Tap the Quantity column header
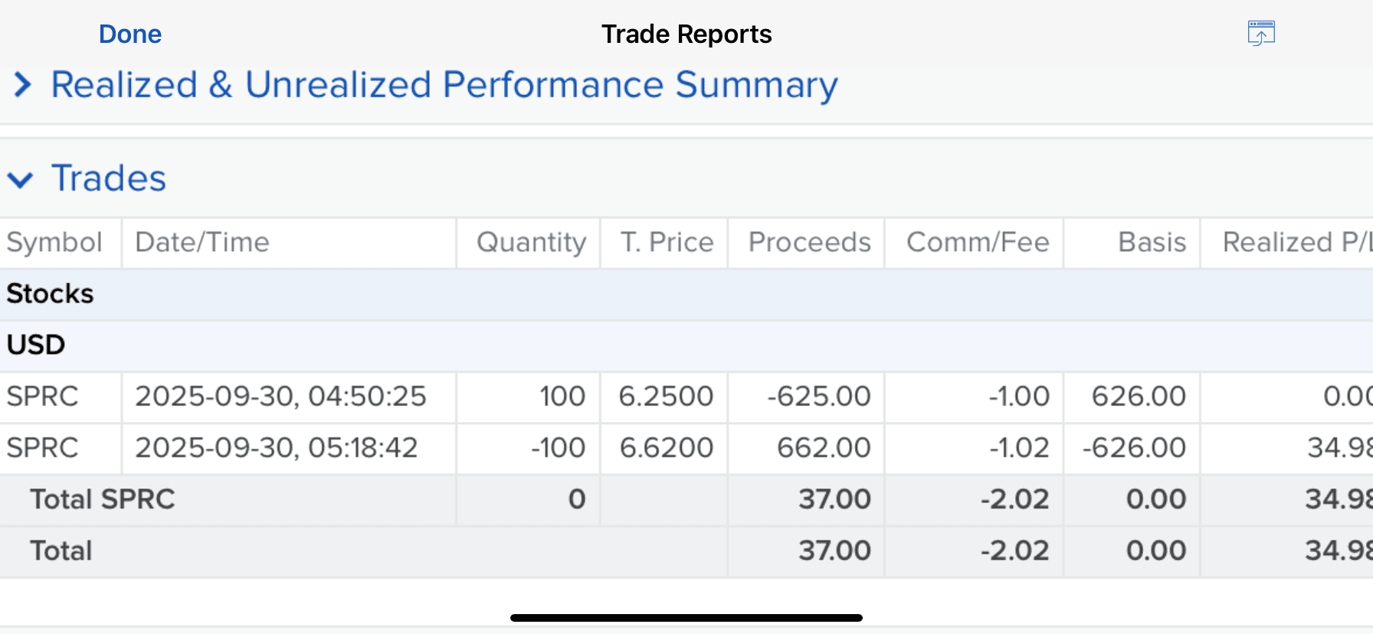Viewport: 1373px width, 634px height. point(531,243)
